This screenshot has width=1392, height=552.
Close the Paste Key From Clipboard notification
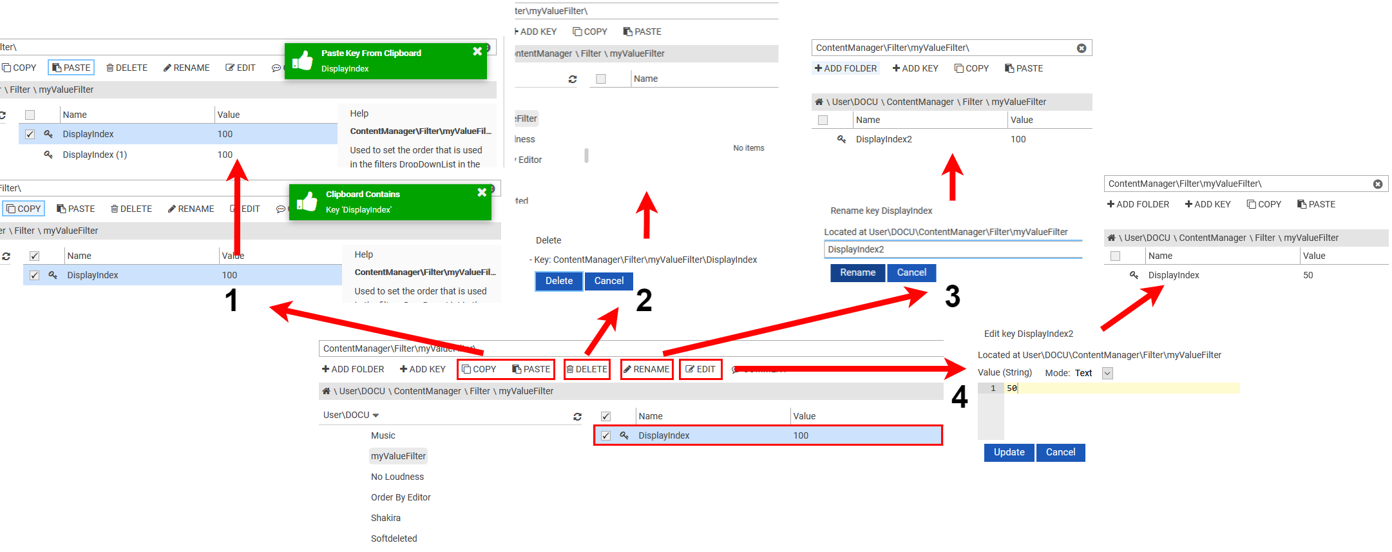[477, 52]
